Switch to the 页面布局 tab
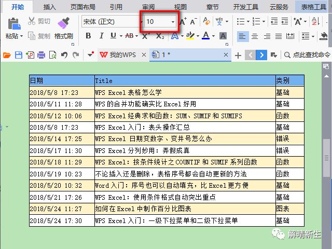This screenshot has height=249, width=332. click(x=83, y=7)
